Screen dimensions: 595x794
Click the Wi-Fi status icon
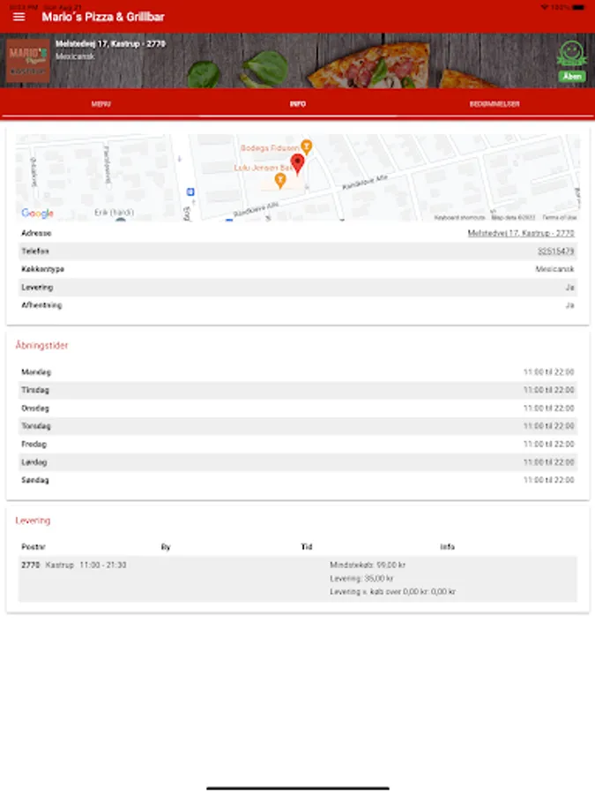(545, 7)
